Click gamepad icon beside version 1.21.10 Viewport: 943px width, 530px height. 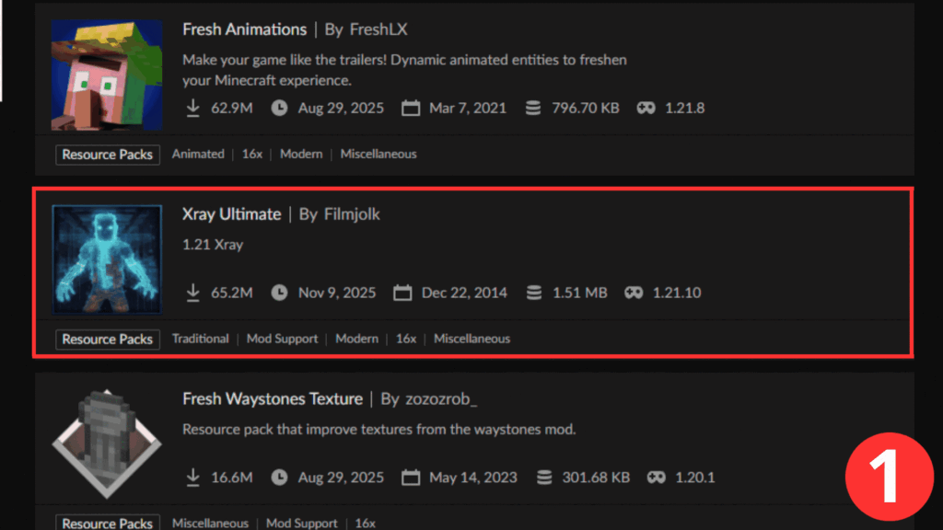point(634,293)
